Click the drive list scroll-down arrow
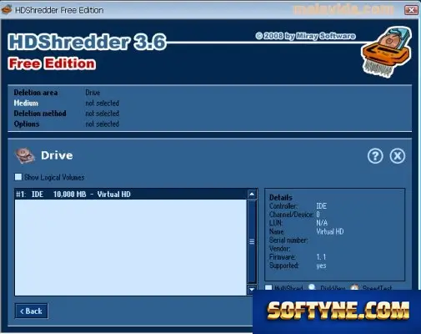 click(x=252, y=290)
